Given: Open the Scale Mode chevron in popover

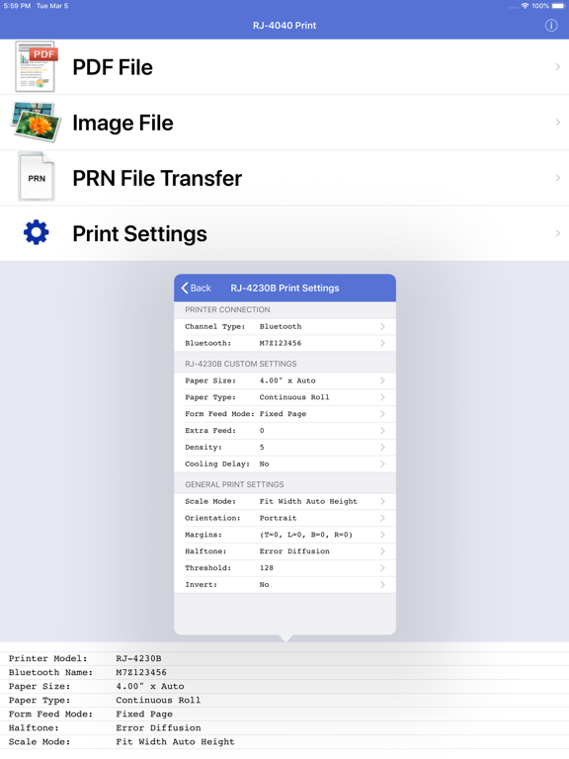Looking at the screenshot, I should tap(382, 501).
